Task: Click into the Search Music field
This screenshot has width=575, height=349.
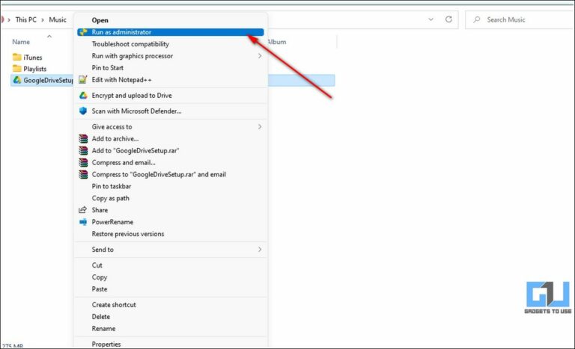Action: point(520,19)
